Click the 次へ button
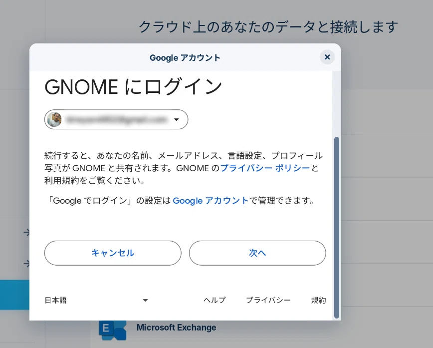 (x=257, y=253)
